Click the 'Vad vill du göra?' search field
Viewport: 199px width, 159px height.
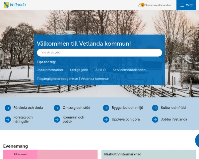[99, 53]
